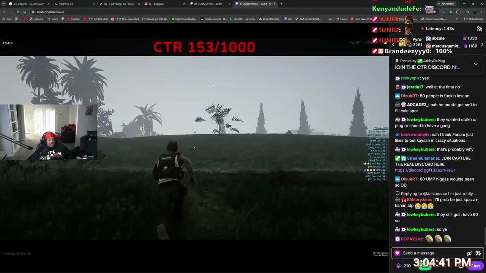Open chat settings gear icon
This screenshot has width=486, height=273.
[461, 266]
